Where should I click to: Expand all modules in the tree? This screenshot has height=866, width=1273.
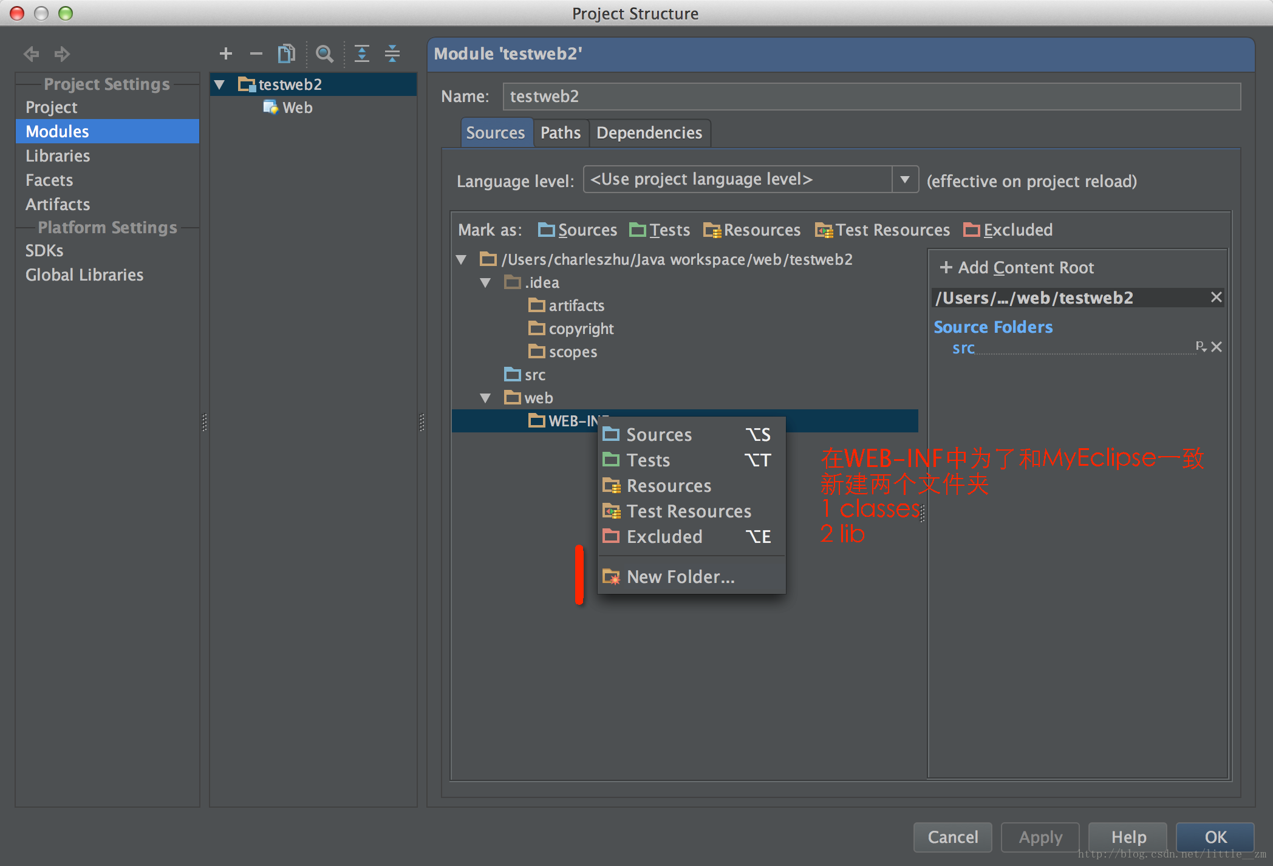[362, 54]
